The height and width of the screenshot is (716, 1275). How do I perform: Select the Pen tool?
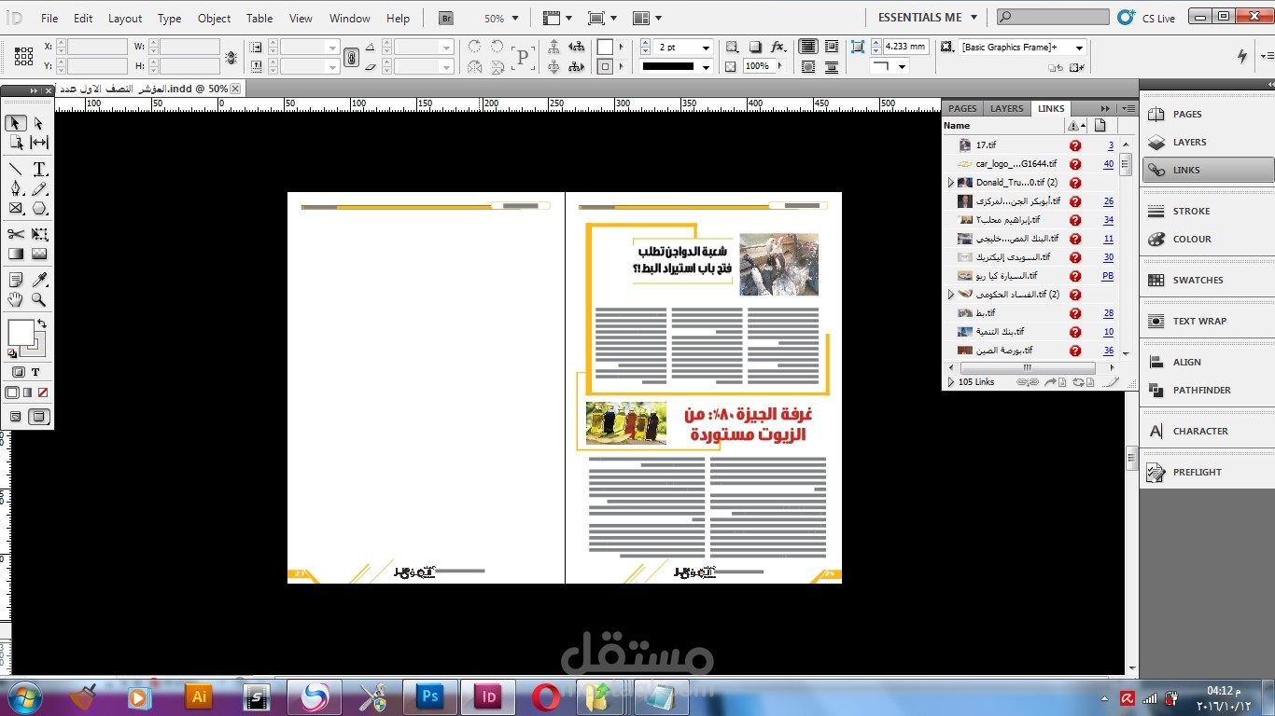16,189
